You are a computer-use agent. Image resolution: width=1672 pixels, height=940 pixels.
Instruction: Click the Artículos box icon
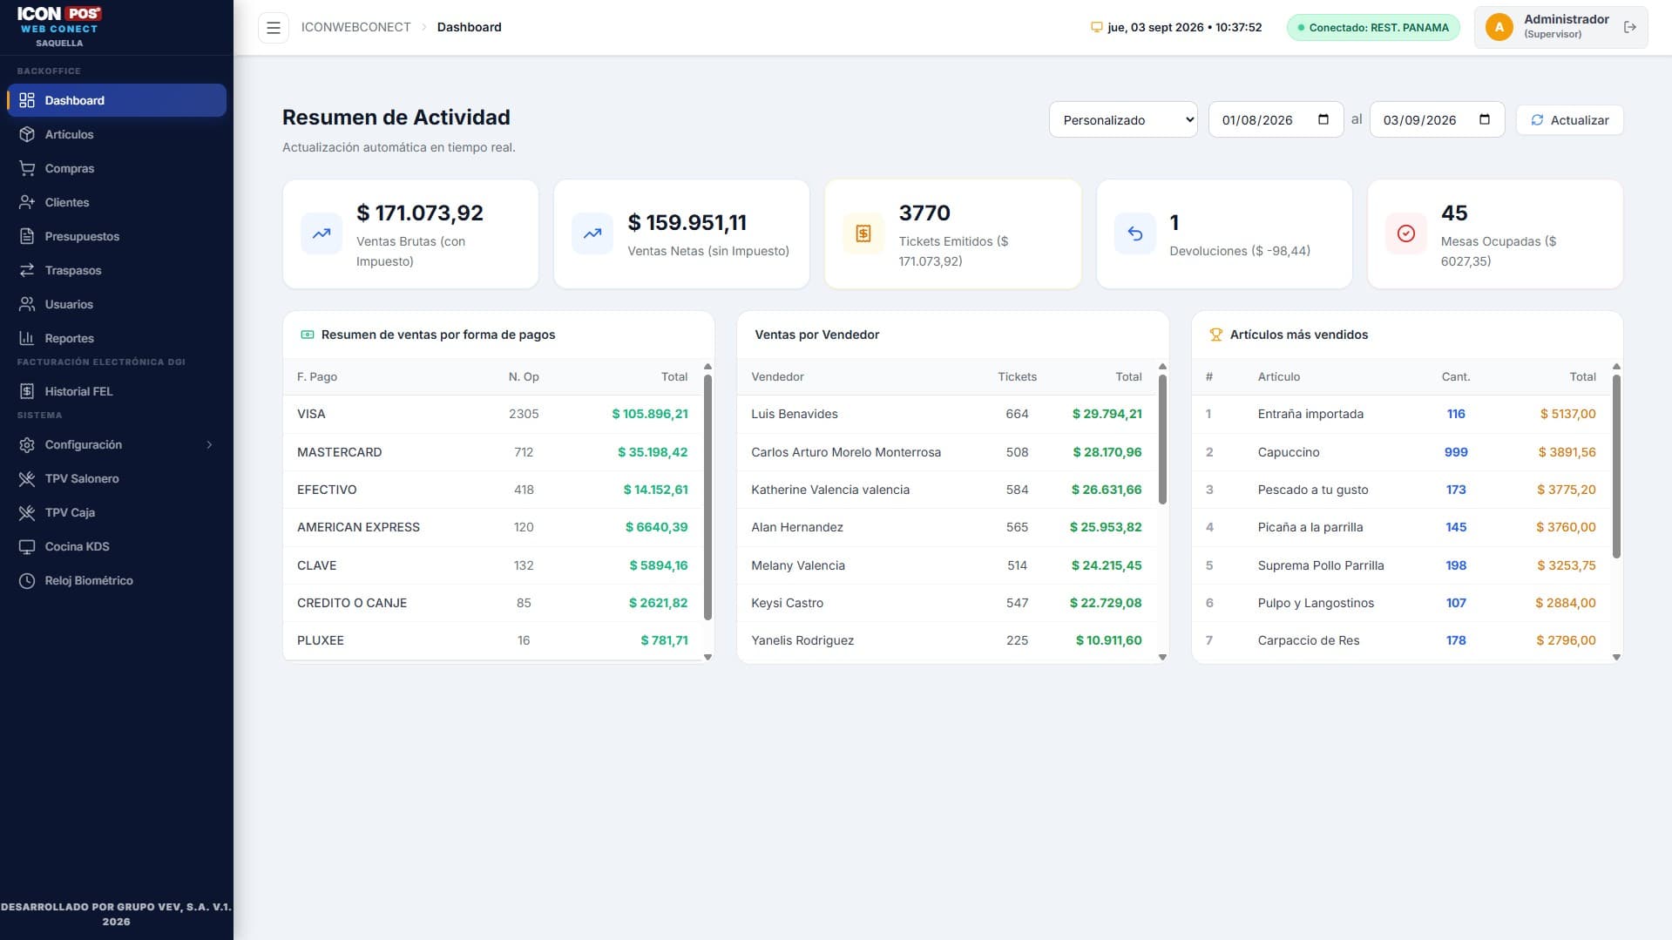click(x=27, y=134)
